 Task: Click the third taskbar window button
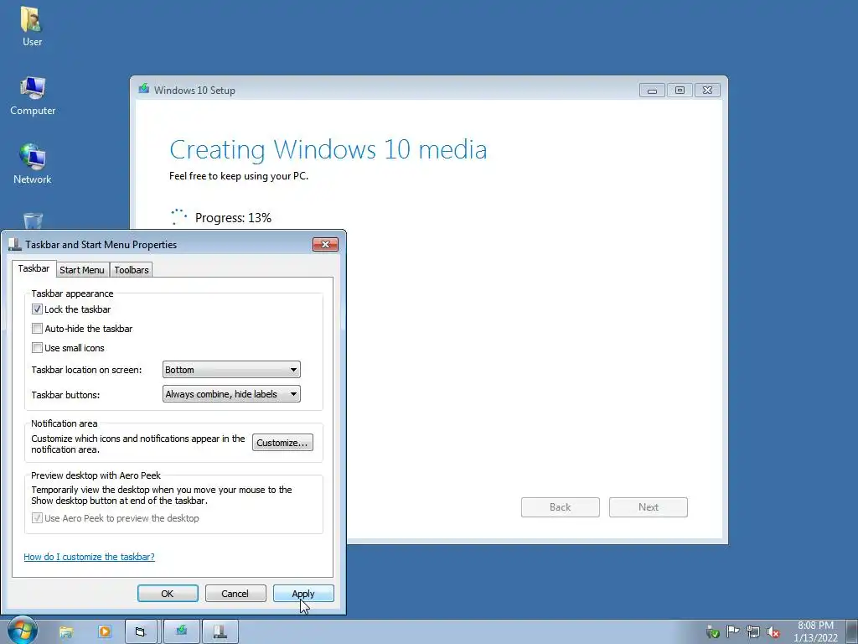(x=141, y=632)
